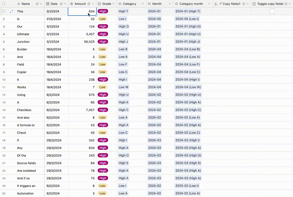Click the info icon in Amount header
The image size is (293, 197).
[x=89, y=4]
